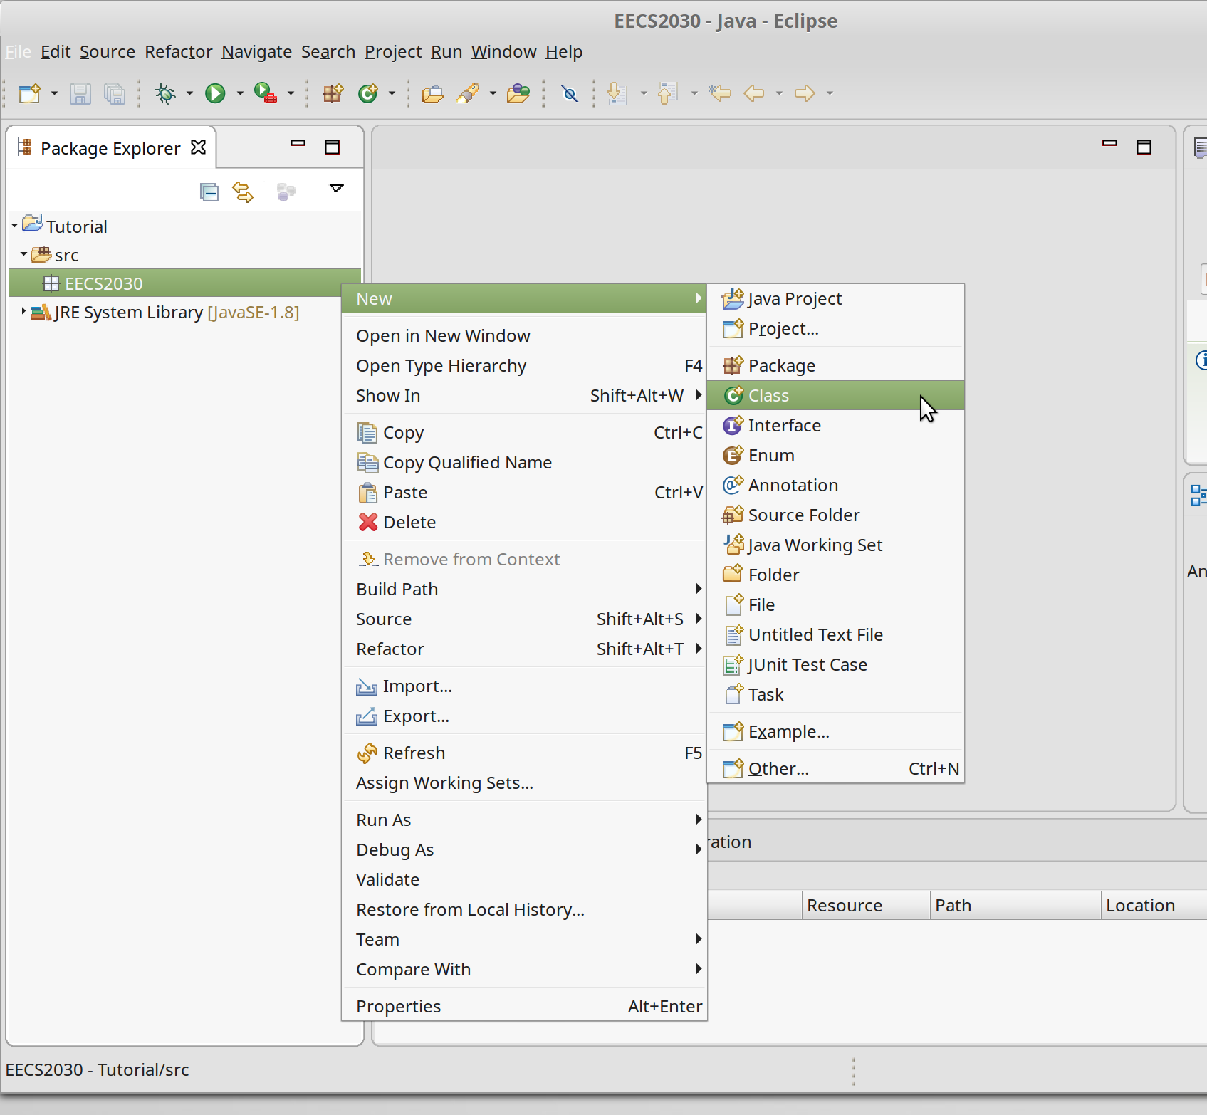The image size is (1207, 1115).
Task: Choose Other... from New submenu
Action: point(836,768)
